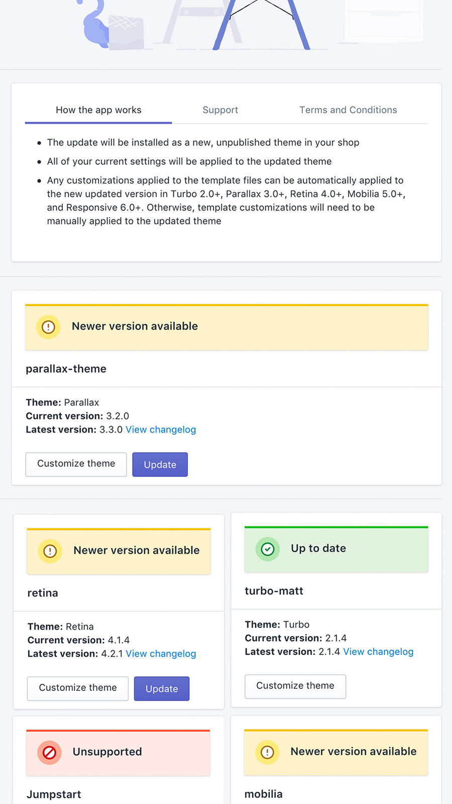View changelog for Retina 4.2.1

click(x=161, y=654)
